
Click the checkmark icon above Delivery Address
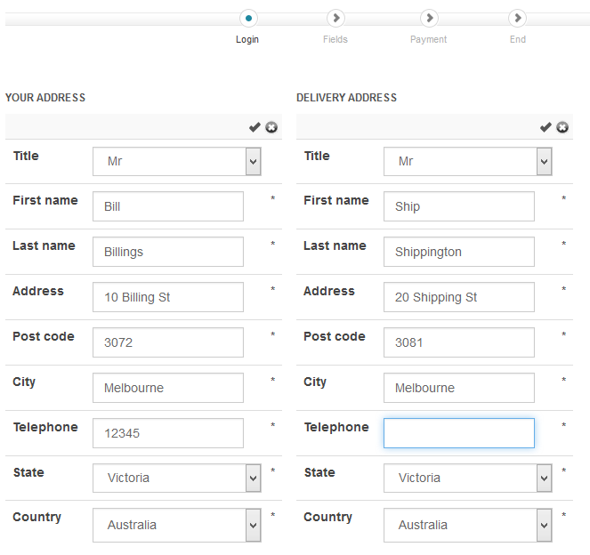(x=546, y=127)
